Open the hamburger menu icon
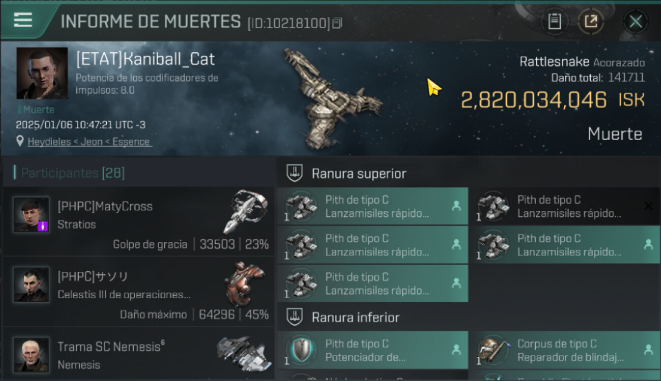661x381 pixels. pos(23,20)
